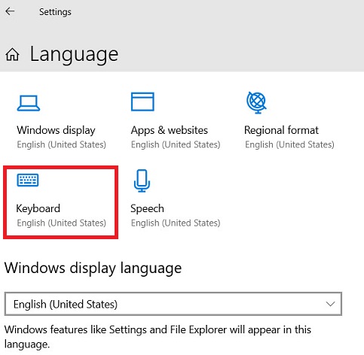This screenshot has height=355, width=364.
Task: Open the Windows display label
Action: click(x=56, y=130)
